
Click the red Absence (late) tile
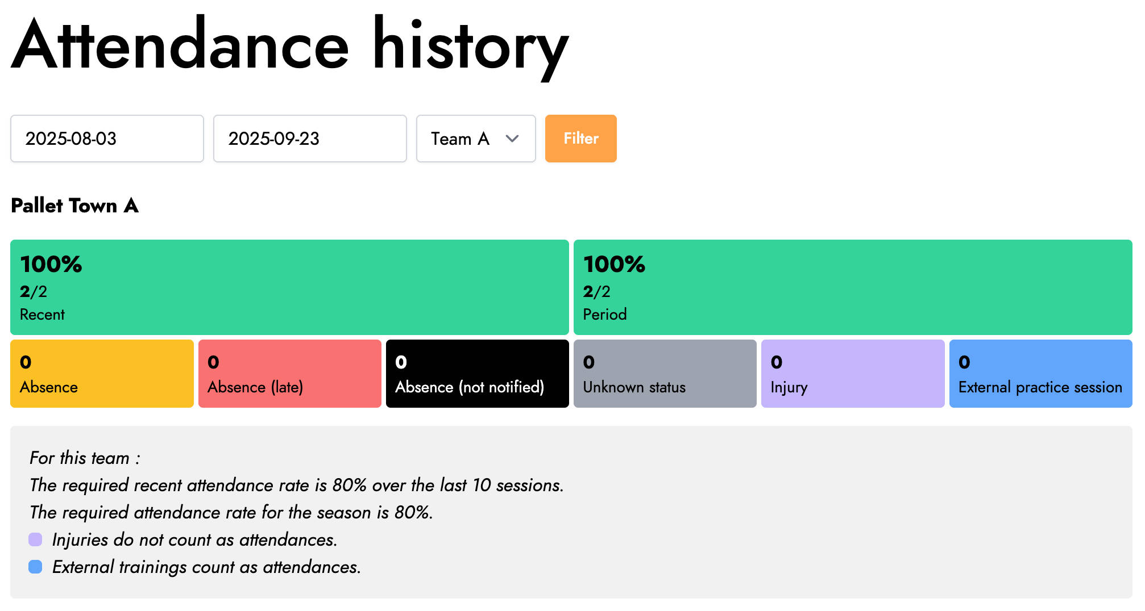289,374
